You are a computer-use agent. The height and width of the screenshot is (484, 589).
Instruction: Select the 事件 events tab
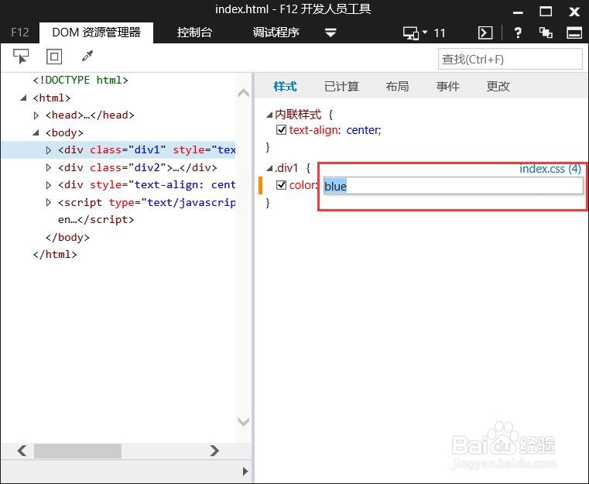click(x=448, y=87)
